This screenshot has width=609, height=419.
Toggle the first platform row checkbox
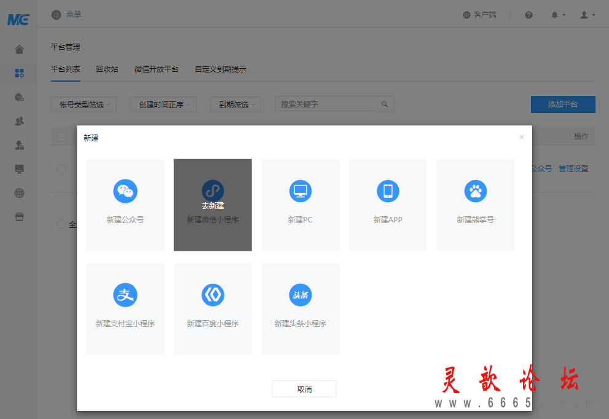61,169
